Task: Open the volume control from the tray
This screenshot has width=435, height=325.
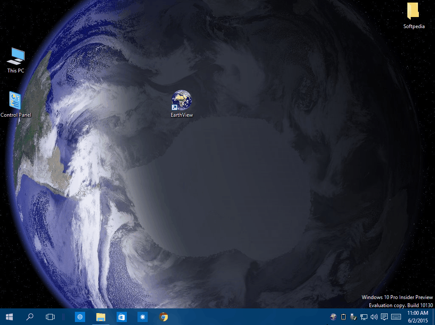Action: point(374,317)
